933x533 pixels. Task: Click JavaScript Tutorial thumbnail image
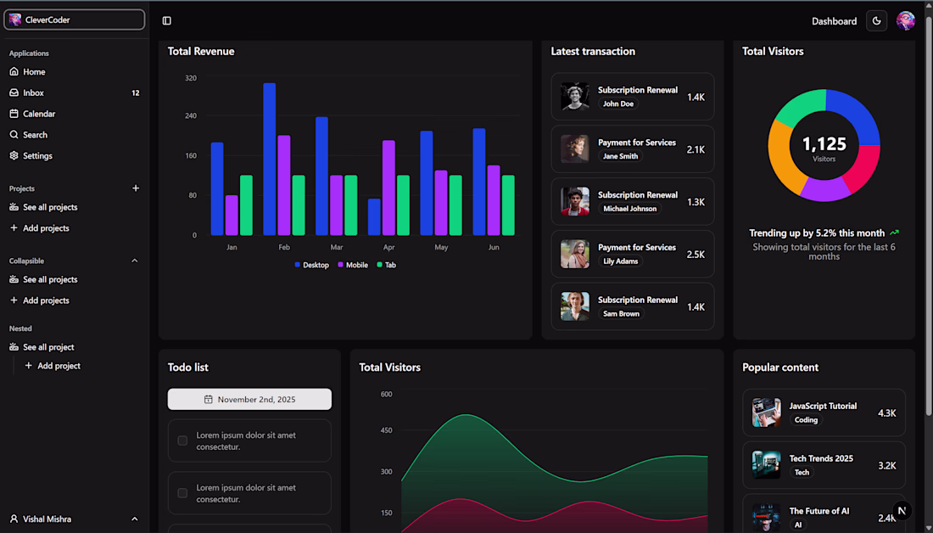click(767, 412)
